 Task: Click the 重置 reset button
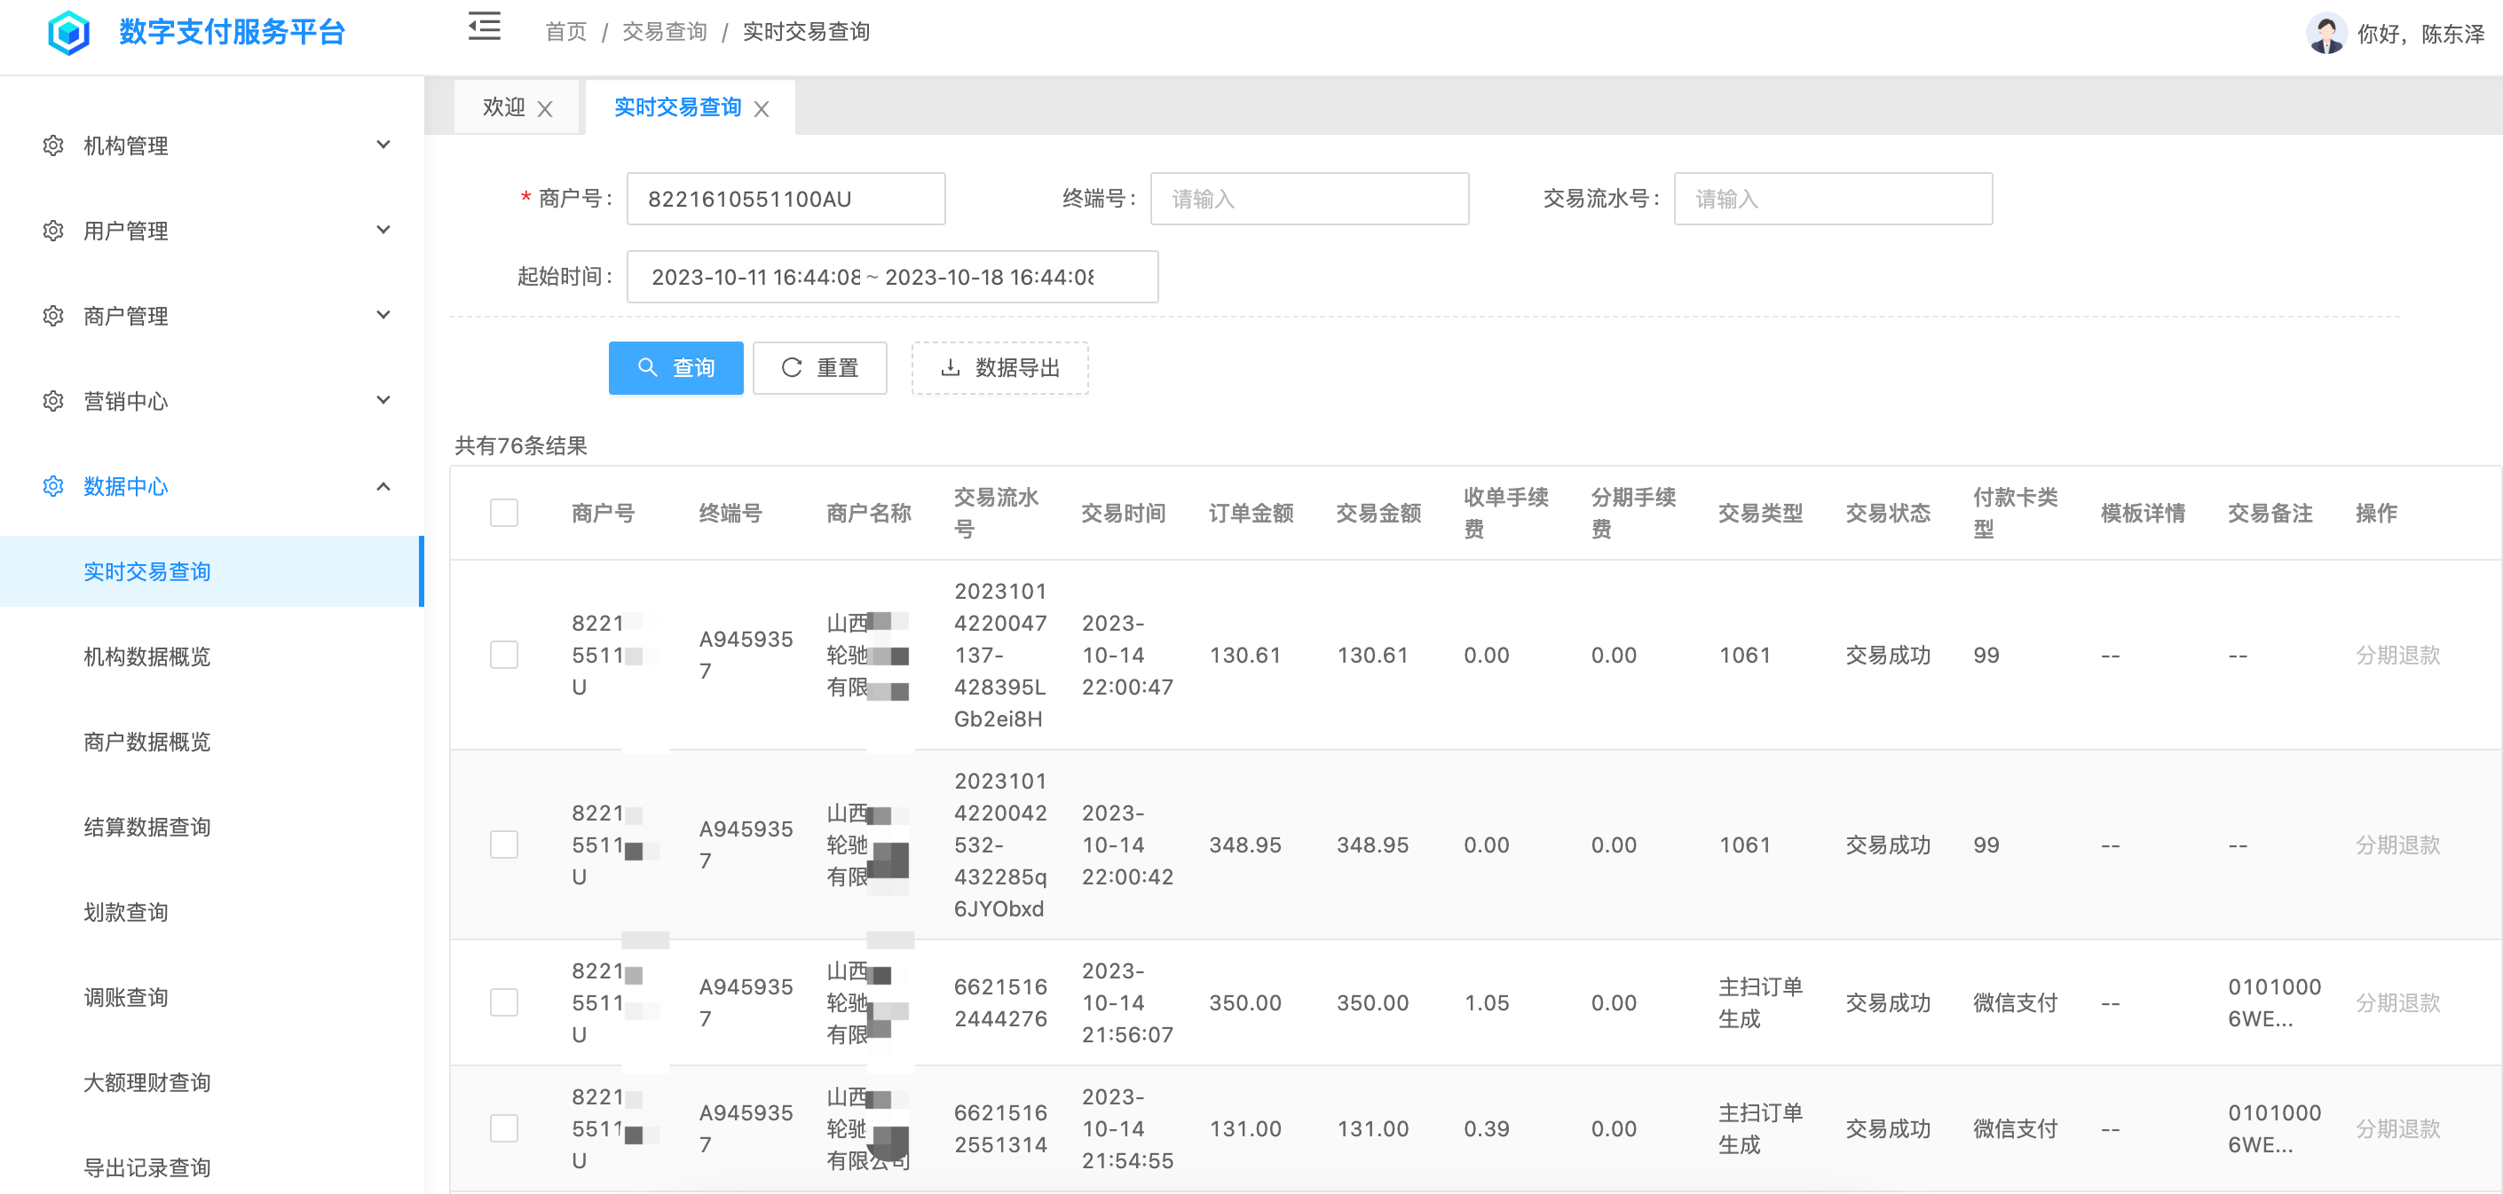coord(819,368)
